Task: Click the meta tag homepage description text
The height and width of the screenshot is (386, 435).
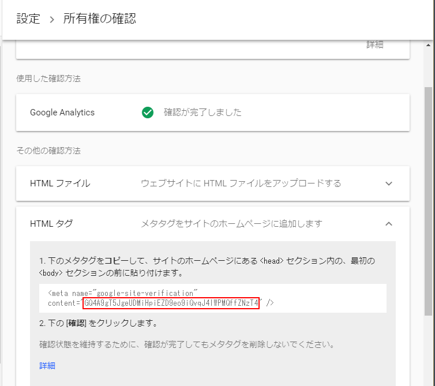Action: (x=231, y=223)
